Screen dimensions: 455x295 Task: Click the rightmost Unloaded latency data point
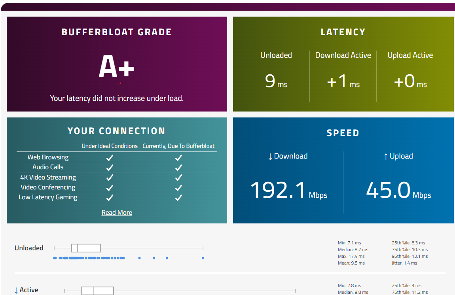click(x=203, y=258)
